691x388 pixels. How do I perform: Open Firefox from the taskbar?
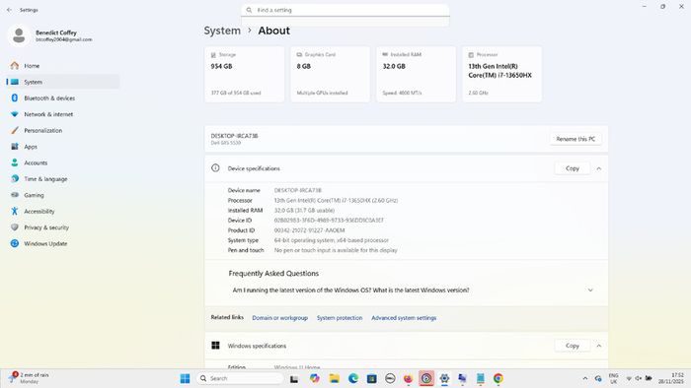(x=408, y=378)
